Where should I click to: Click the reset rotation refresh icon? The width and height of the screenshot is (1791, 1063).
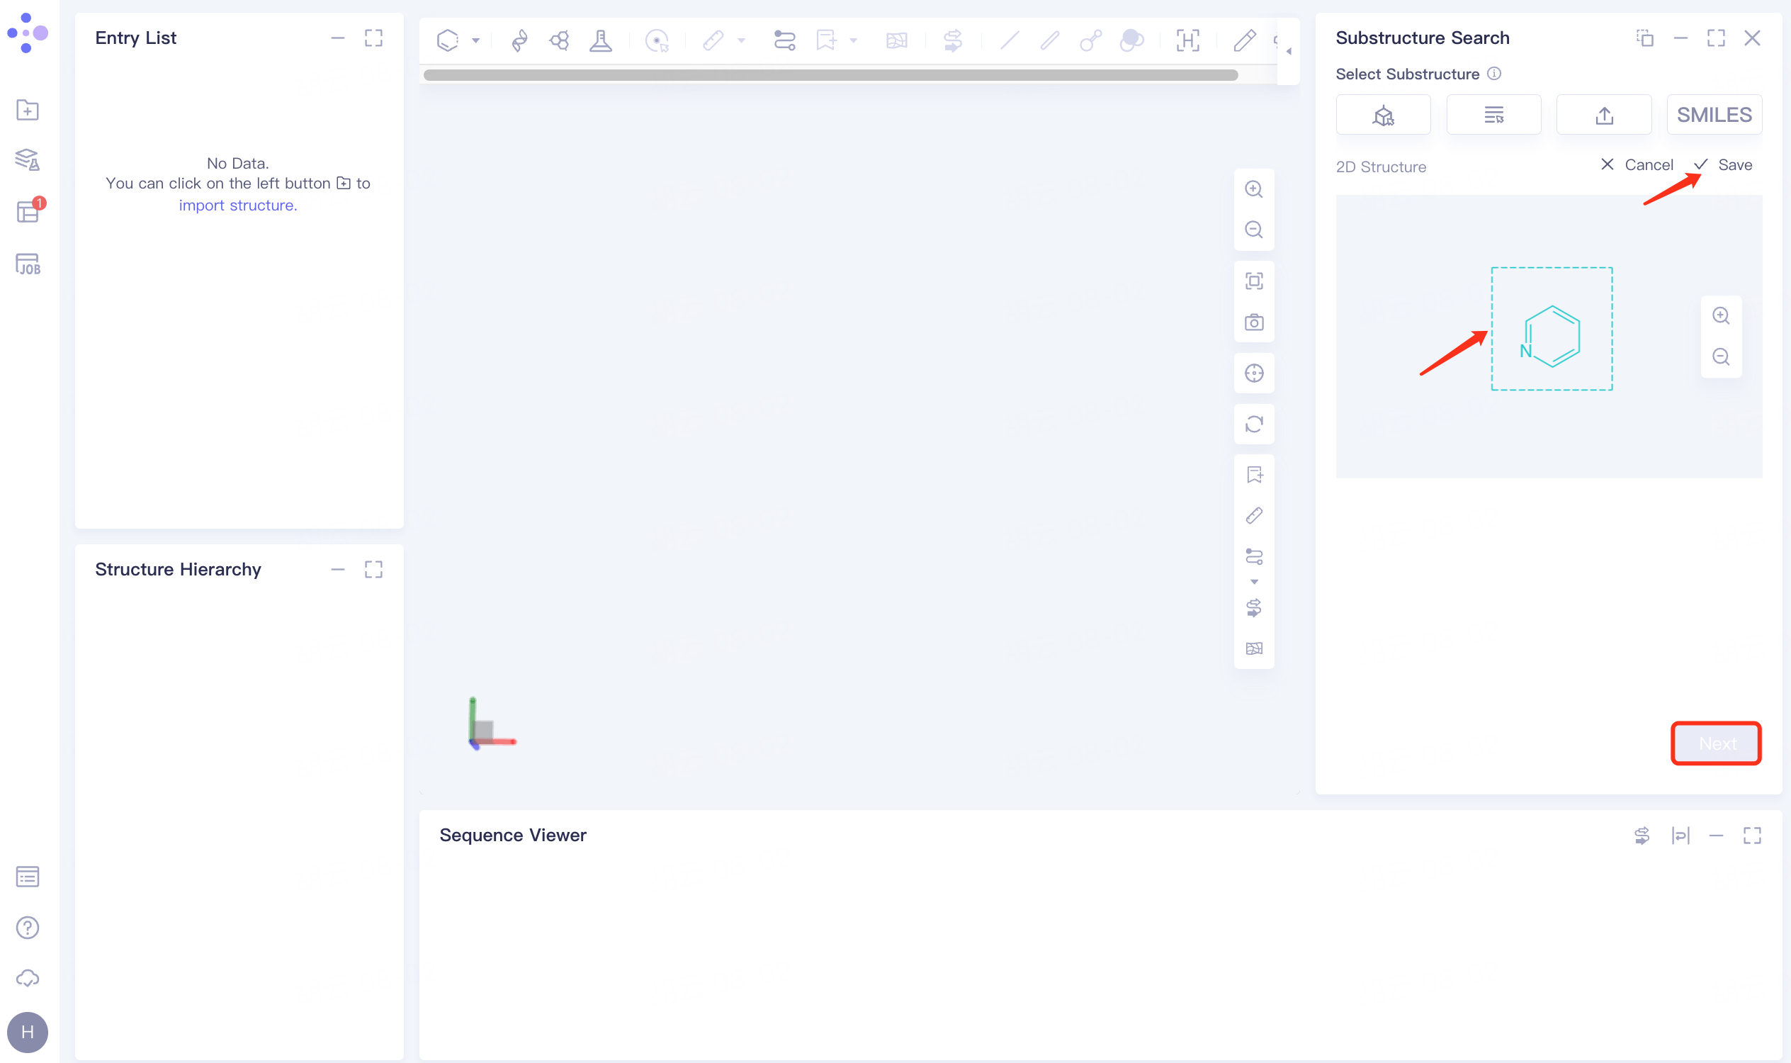pyautogui.click(x=1253, y=424)
